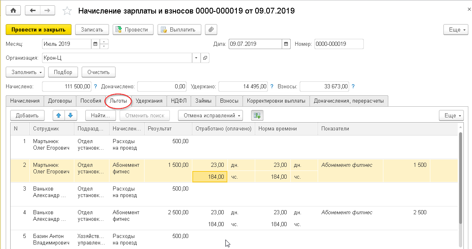
Task: Click the Записать button
Action: coord(92,29)
